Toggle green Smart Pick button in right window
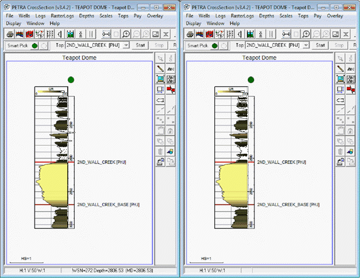This screenshot has height=278, width=360. coord(215,46)
